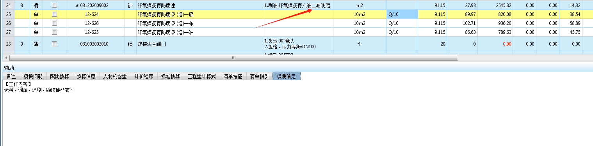
Task: Click the horizontal scrollbar left arrow
Action: [x=5, y=58]
